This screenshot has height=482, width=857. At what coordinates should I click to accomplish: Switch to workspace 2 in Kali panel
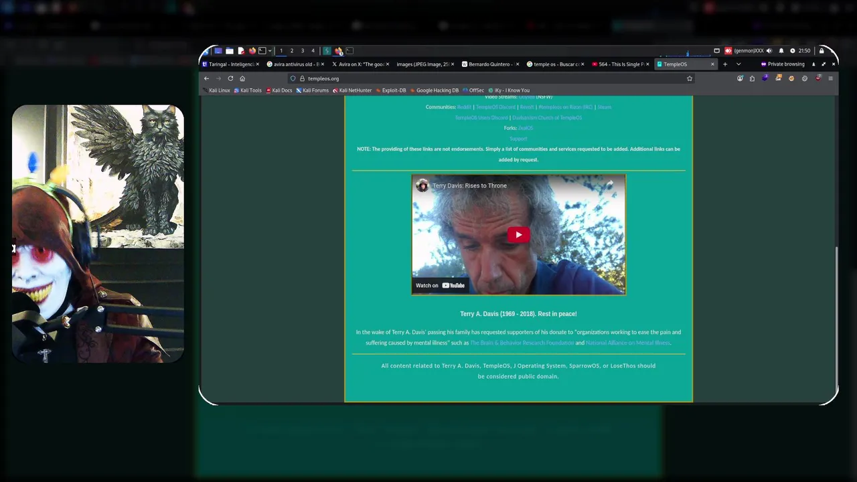pyautogui.click(x=291, y=51)
